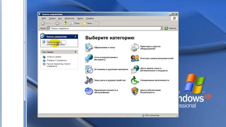Click the Поиск search toolbar button
This screenshot has width=226, height=127.
tap(75, 23)
